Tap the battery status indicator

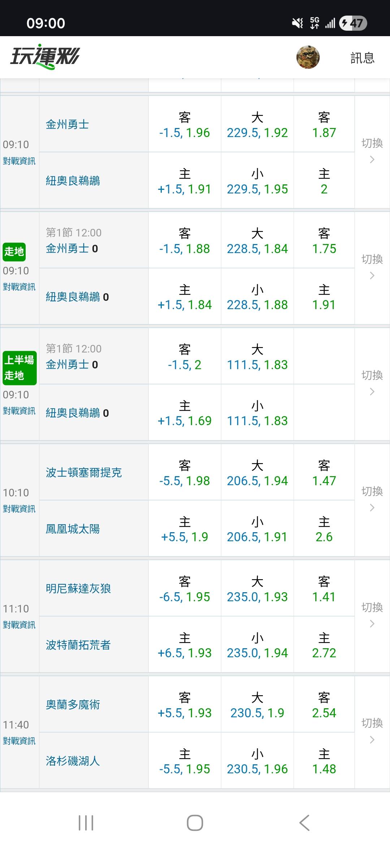click(x=353, y=23)
